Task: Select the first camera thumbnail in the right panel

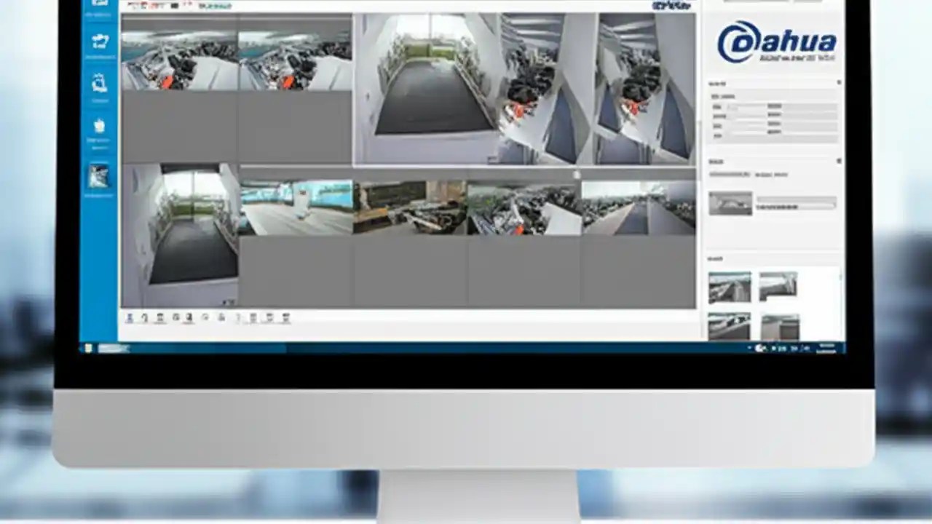Action: click(x=730, y=287)
